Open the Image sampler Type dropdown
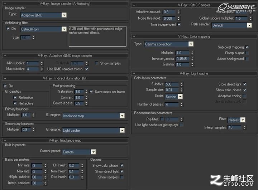The height and width of the screenshot is (190, 258). pyautogui.click(x=43, y=15)
